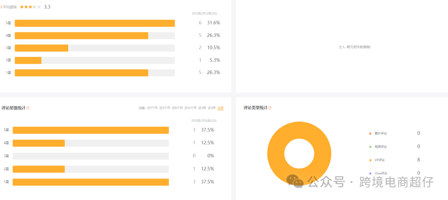
Task: Choose the 近2年 time range
Action: pos(203,108)
